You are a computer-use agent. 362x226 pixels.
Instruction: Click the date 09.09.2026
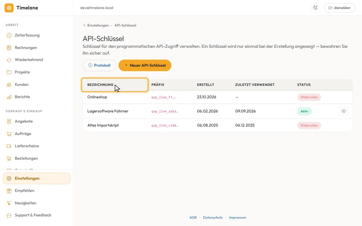(x=245, y=111)
